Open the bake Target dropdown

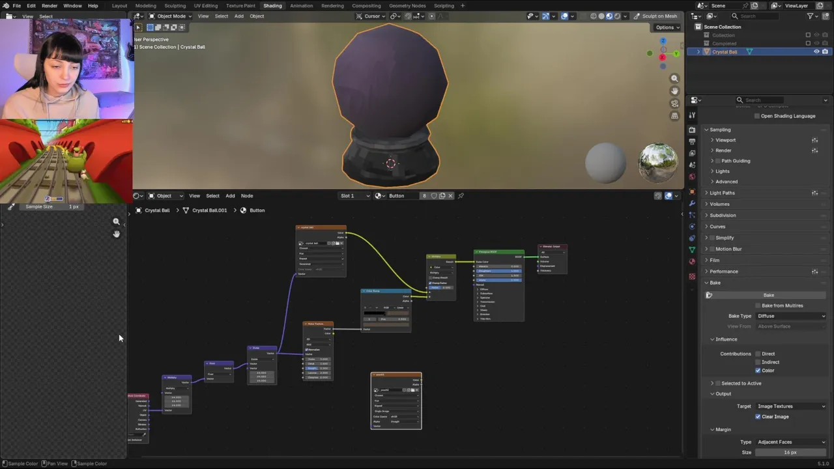pyautogui.click(x=791, y=406)
